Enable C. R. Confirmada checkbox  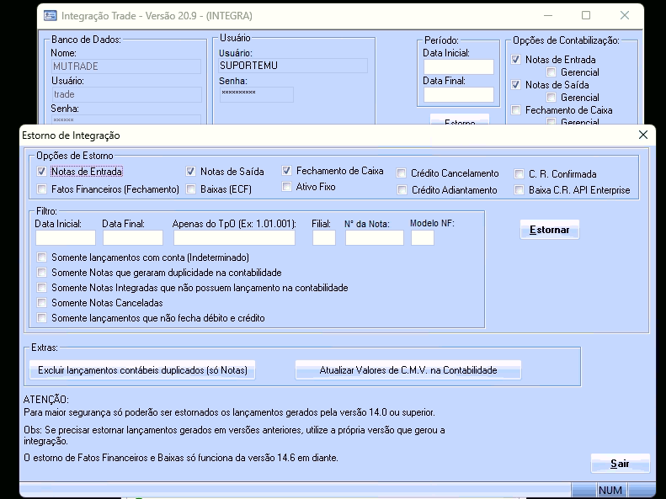(519, 174)
